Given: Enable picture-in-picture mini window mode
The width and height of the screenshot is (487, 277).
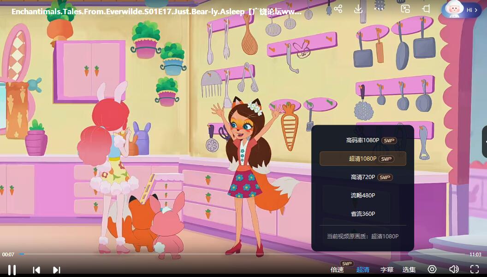Looking at the screenshot, I should (405, 9).
